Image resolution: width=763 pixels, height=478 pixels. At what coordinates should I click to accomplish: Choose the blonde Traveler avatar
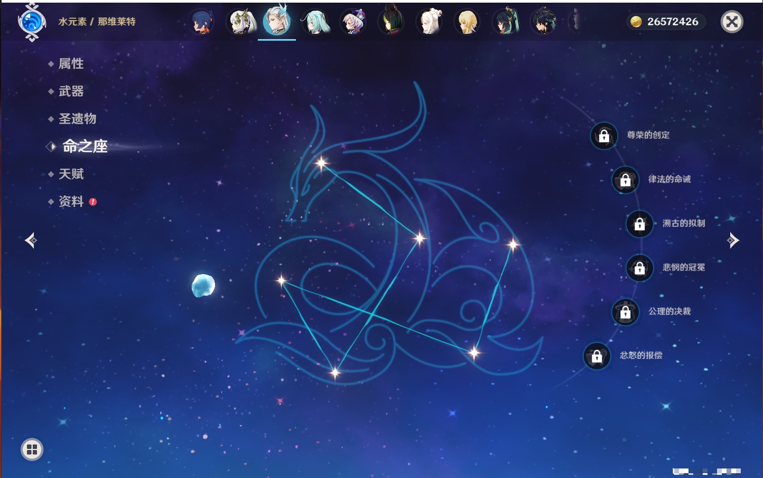(467, 22)
